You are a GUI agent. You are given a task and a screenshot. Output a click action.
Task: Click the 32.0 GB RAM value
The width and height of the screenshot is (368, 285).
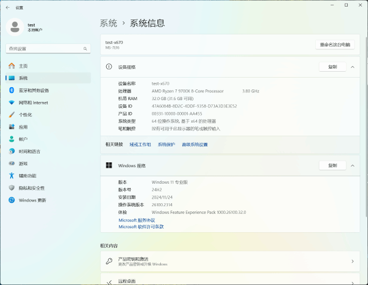coord(173,98)
